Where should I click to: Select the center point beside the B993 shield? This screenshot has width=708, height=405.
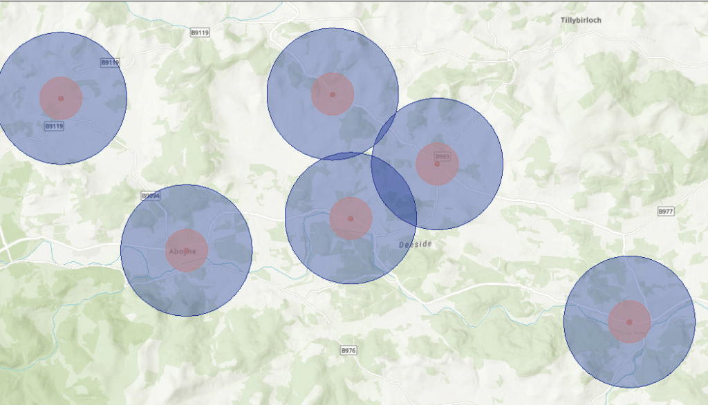(437, 164)
